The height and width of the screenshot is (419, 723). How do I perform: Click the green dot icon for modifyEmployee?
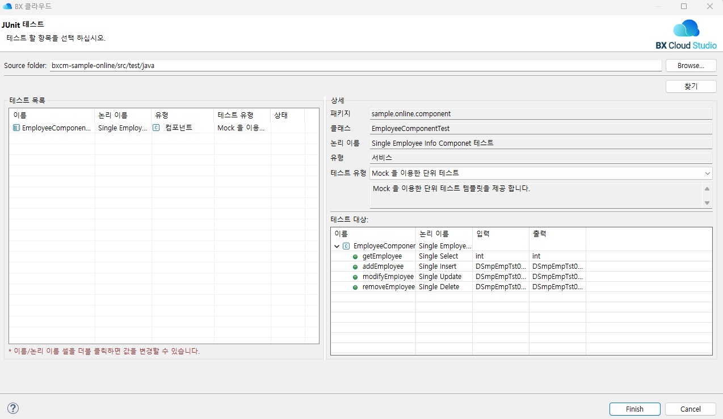pos(355,277)
